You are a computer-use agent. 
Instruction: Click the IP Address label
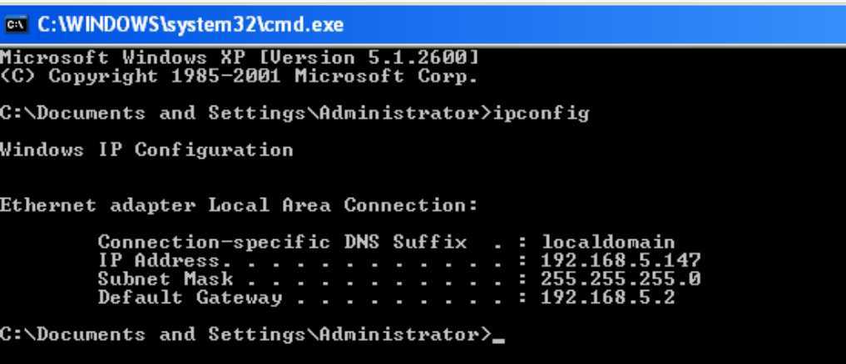[159, 260]
